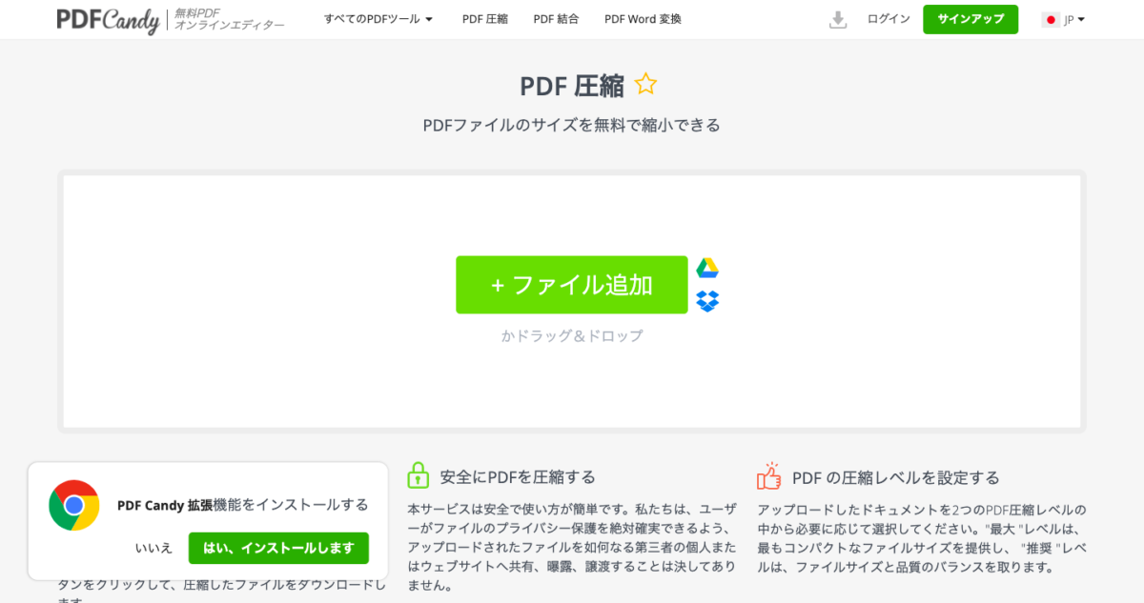This screenshot has width=1144, height=603.
Task: Click the thumbs-up icon beside PDF の圧縮レベル
Action: coord(769,475)
